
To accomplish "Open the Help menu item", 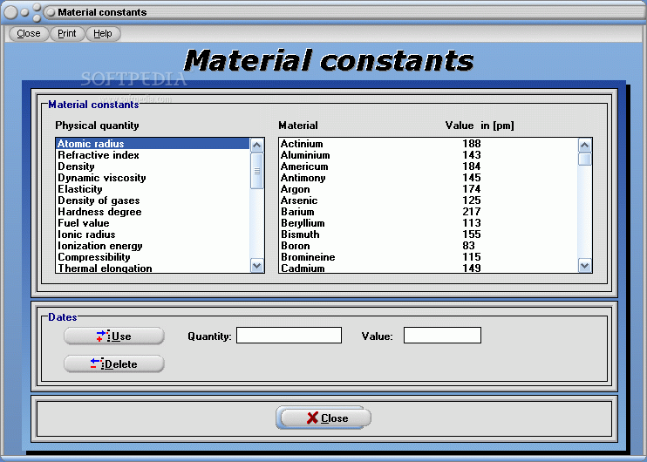I will (103, 33).
